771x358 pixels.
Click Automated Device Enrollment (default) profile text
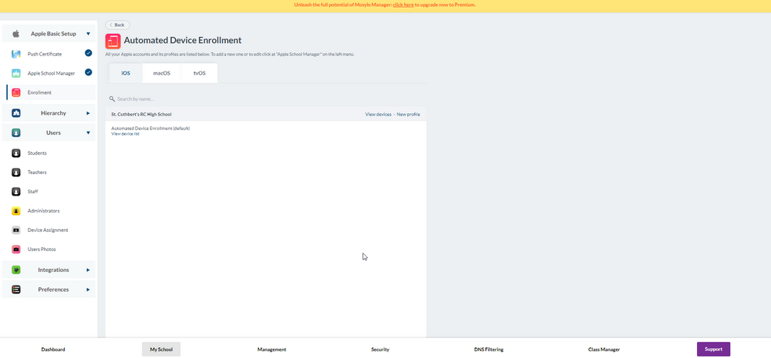click(150, 129)
